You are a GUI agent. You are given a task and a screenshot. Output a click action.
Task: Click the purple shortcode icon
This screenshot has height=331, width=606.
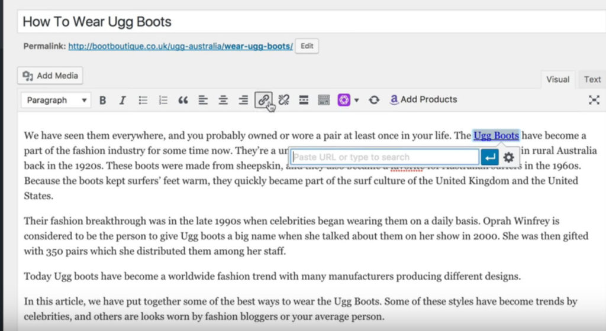point(344,100)
